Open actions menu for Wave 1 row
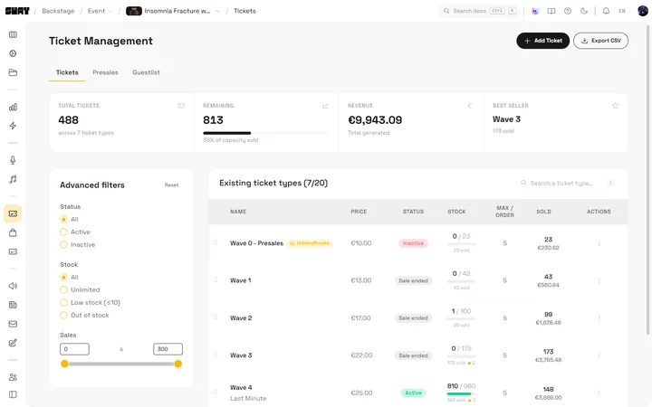The height and width of the screenshot is (407, 652). pos(599,280)
